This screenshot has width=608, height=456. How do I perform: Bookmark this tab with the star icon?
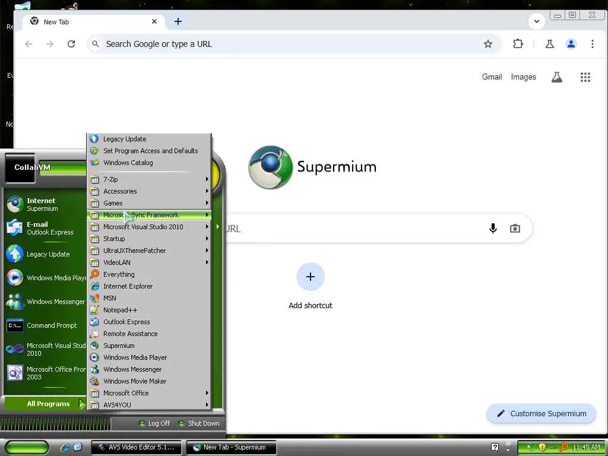[x=488, y=44]
